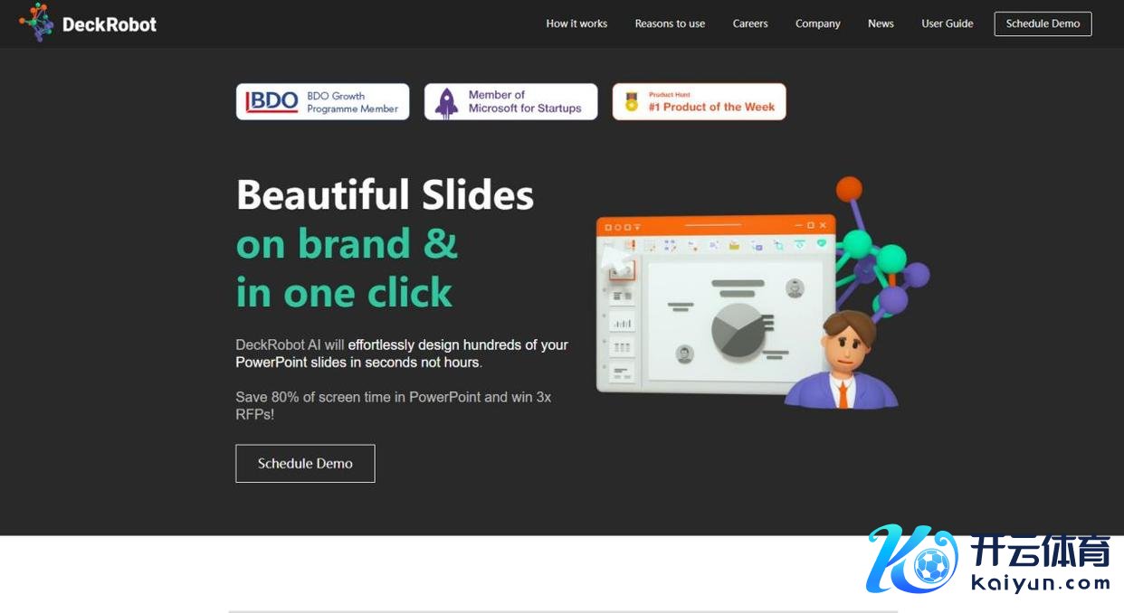Open the User Guide link
This screenshot has width=1124, height=613.
coord(947,24)
